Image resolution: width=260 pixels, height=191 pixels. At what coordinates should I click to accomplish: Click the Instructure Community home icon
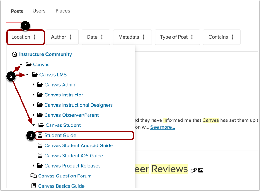click(15, 54)
